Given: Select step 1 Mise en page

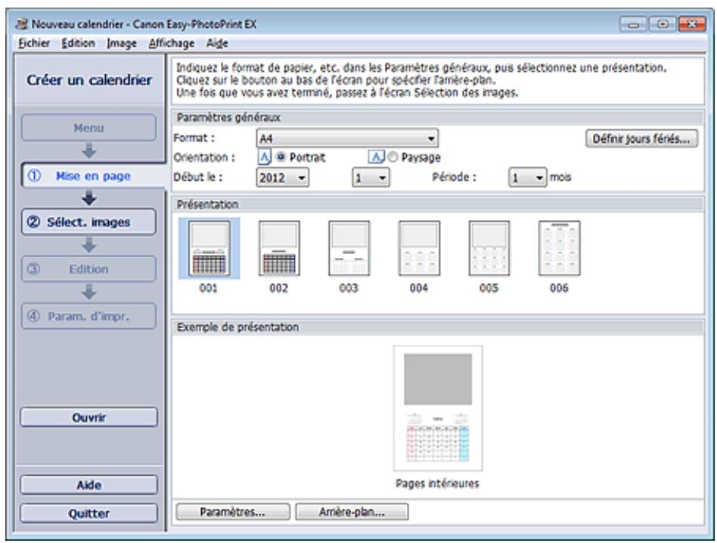Looking at the screenshot, I should click(x=93, y=176).
